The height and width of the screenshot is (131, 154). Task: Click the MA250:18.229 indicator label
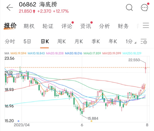(132, 53)
